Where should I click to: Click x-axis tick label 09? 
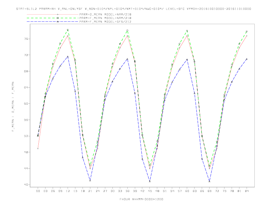click(60, 191)
